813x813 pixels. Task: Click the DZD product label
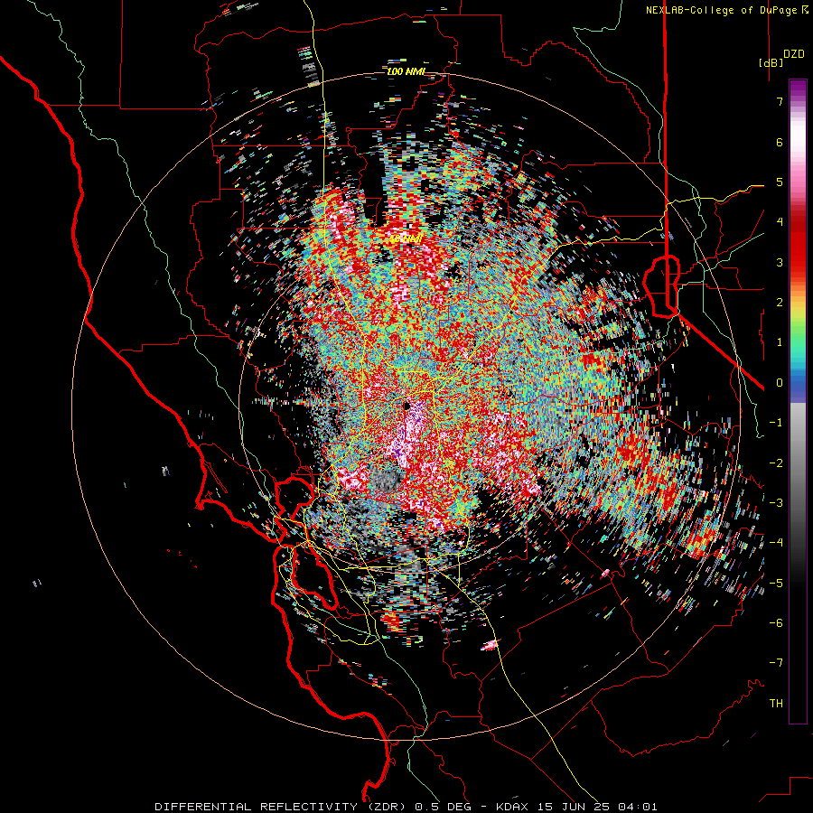[x=793, y=54]
